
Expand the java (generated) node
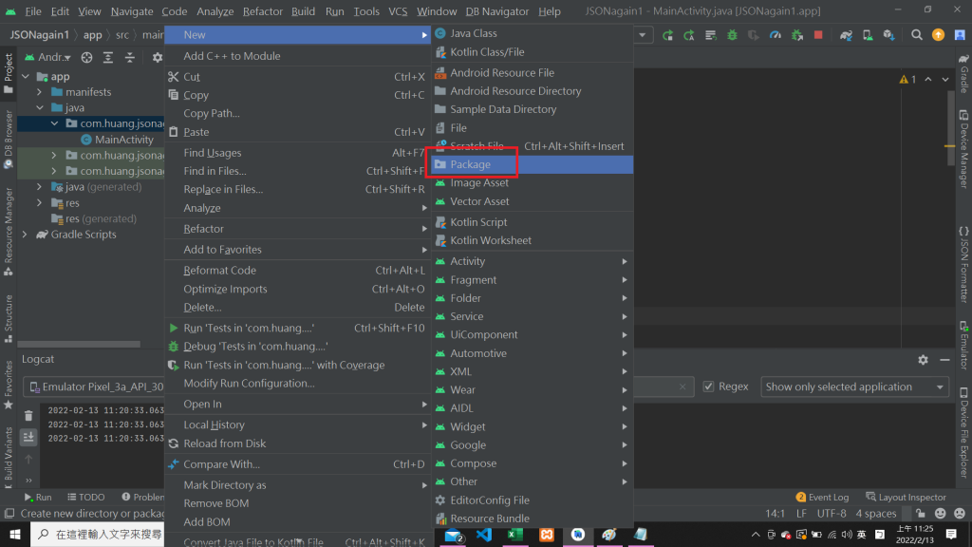pyautogui.click(x=40, y=187)
